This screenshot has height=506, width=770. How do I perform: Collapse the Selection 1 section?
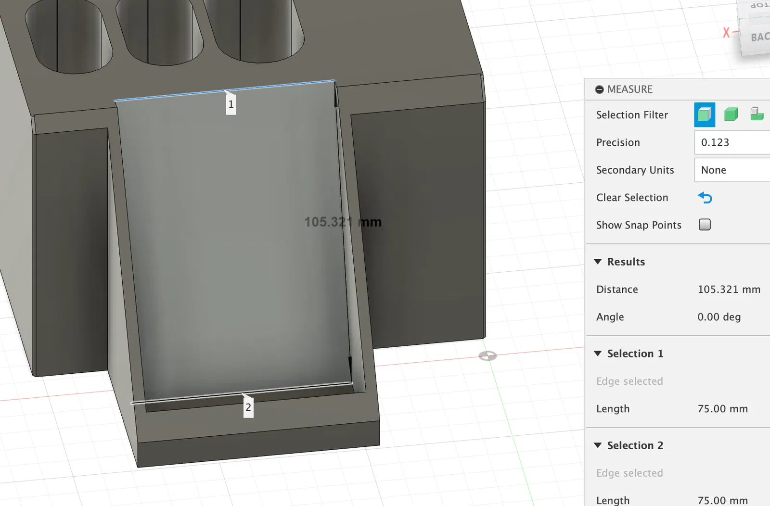click(598, 354)
